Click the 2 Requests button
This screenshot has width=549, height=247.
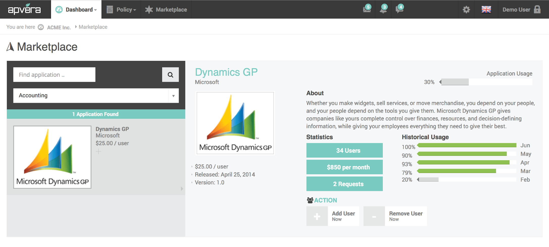click(x=344, y=184)
